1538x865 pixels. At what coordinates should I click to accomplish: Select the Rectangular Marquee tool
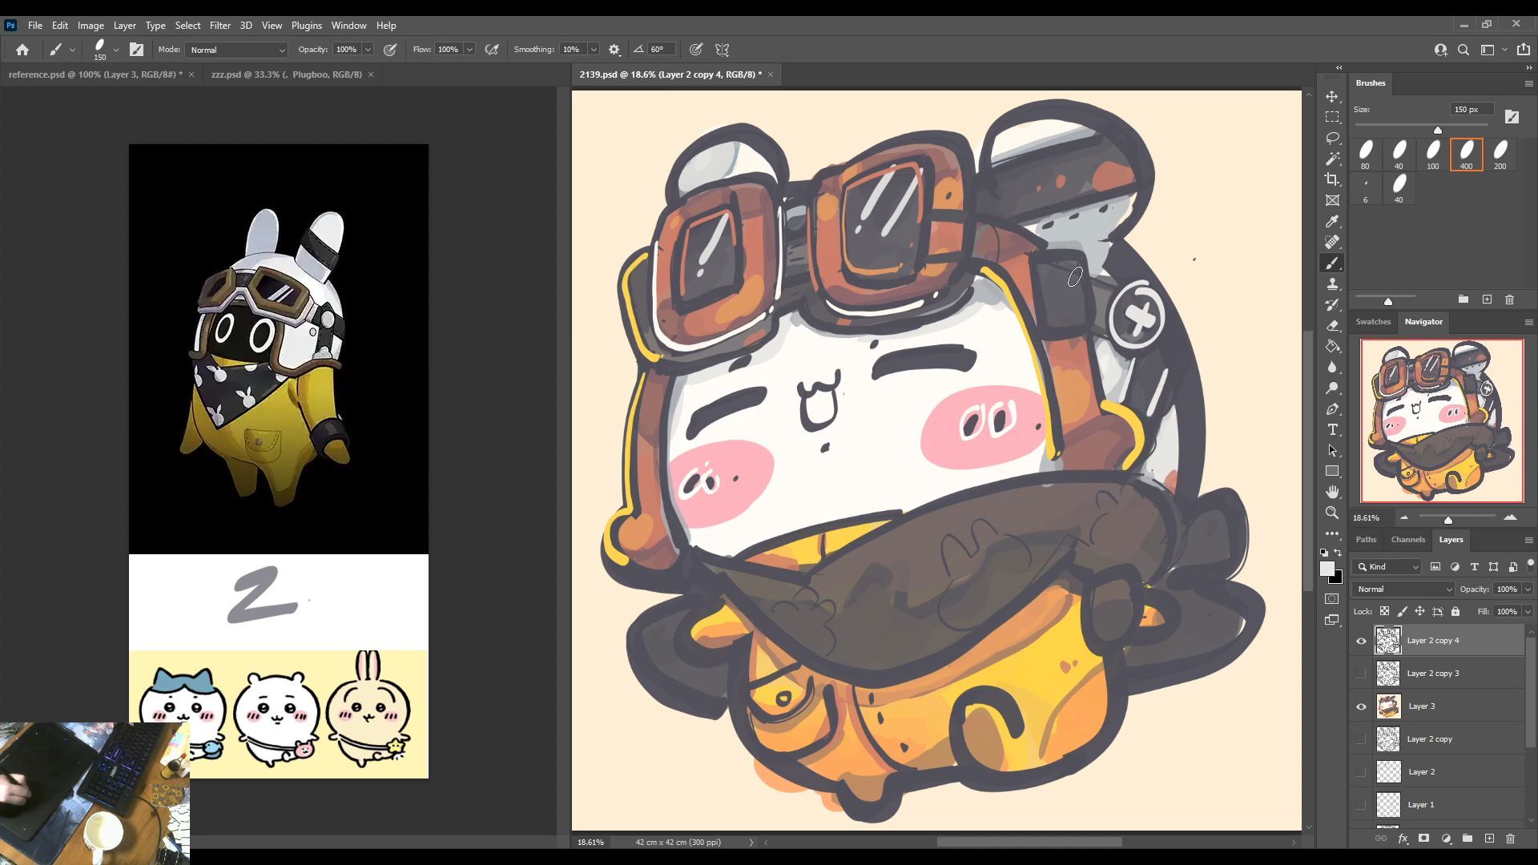click(x=1332, y=117)
